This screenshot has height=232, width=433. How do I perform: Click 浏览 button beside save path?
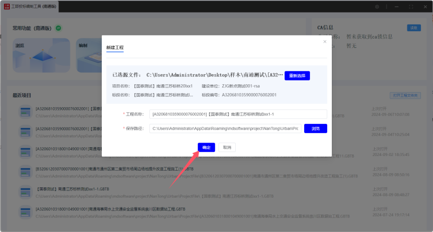point(315,128)
